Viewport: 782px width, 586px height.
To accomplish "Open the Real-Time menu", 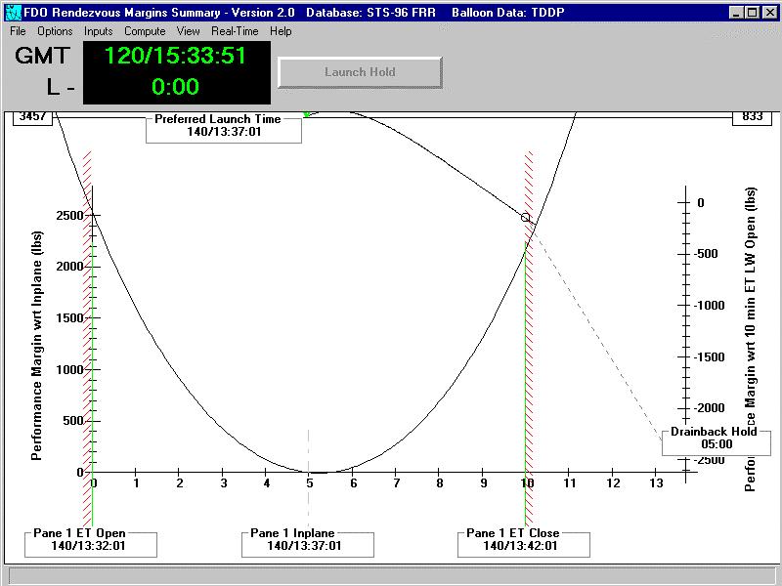I will coord(235,31).
